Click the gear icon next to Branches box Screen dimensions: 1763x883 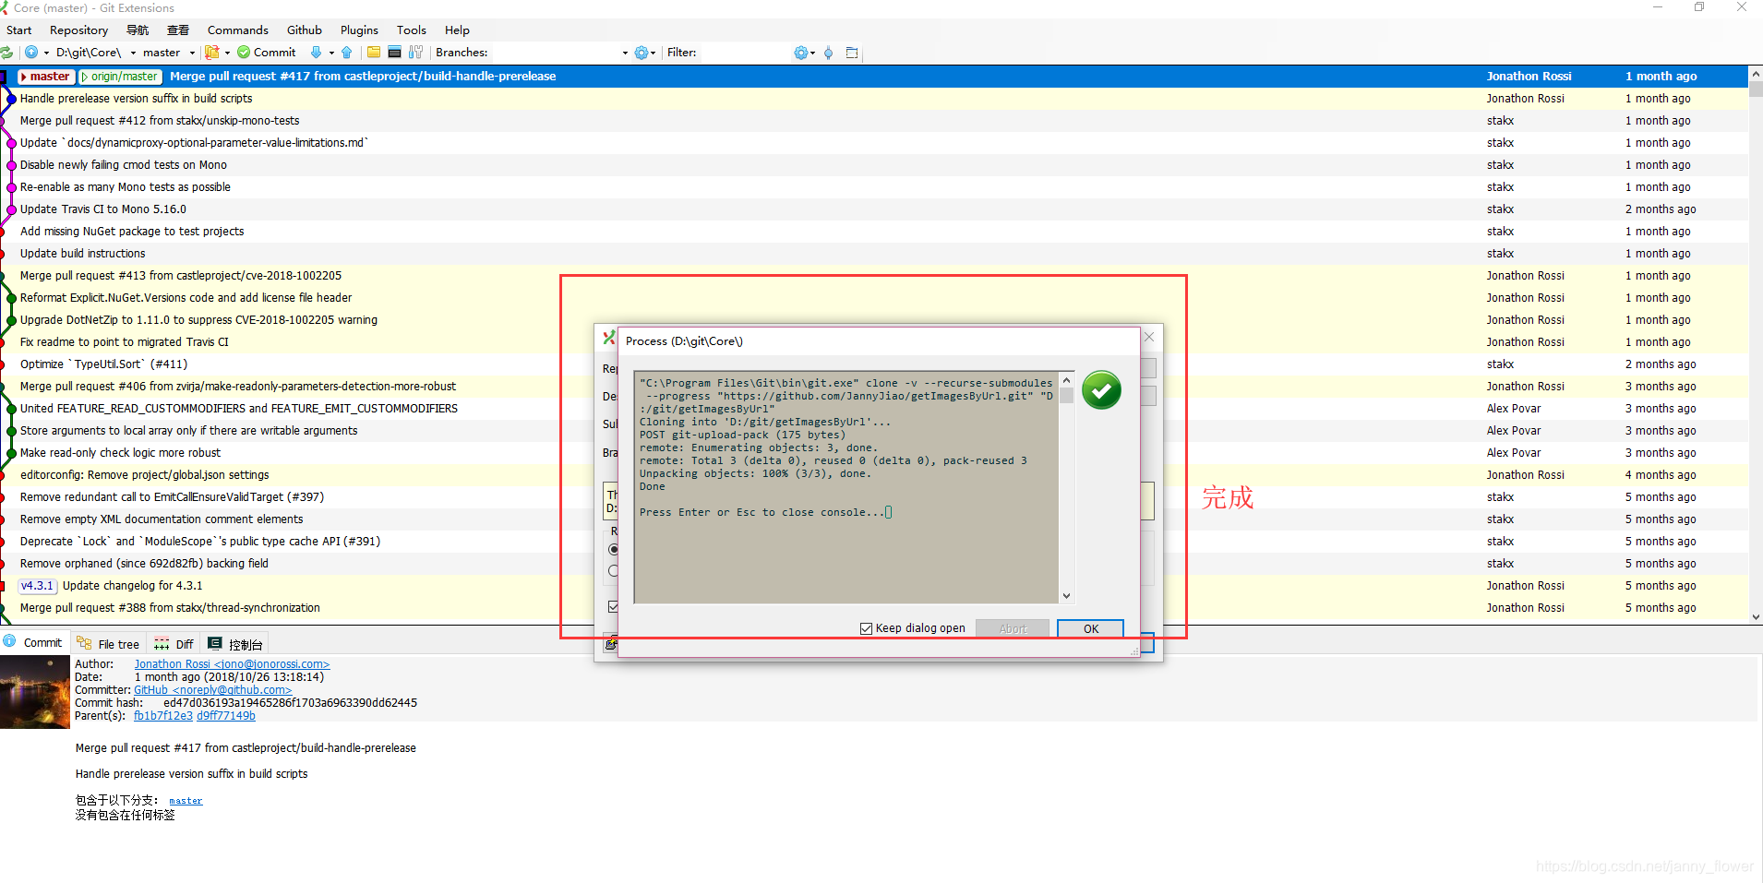tap(642, 53)
